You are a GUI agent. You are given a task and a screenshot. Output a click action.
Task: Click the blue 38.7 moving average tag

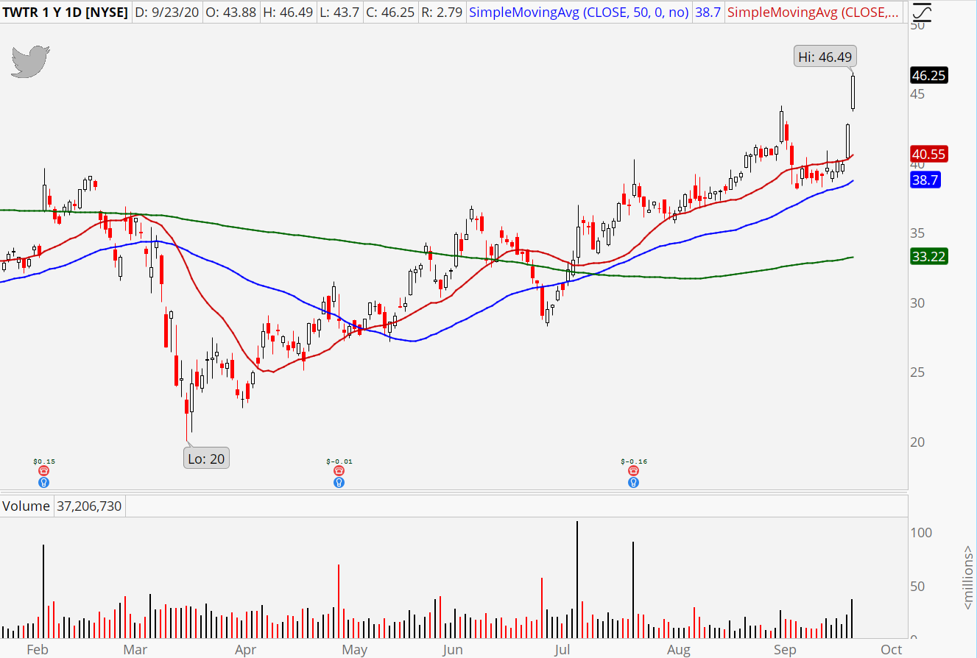[x=925, y=180]
